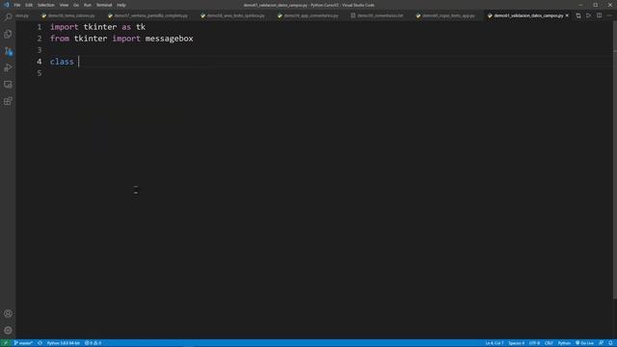Screen dimensions: 617x347
Task: Click the Synchronize Changes icon in the status bar
Action: 40,343
